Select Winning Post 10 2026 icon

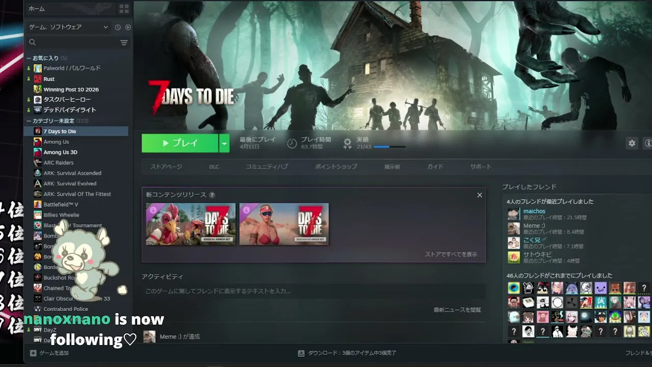click(x=38, y=89)
